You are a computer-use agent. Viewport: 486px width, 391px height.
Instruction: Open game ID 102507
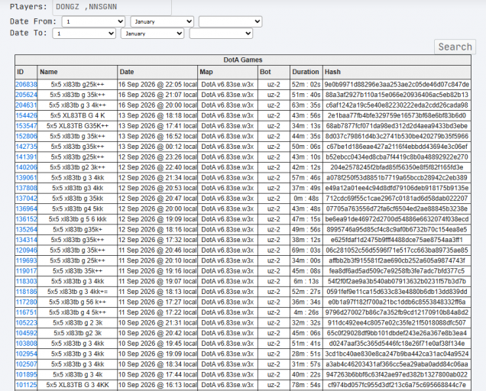click(26, 364)
